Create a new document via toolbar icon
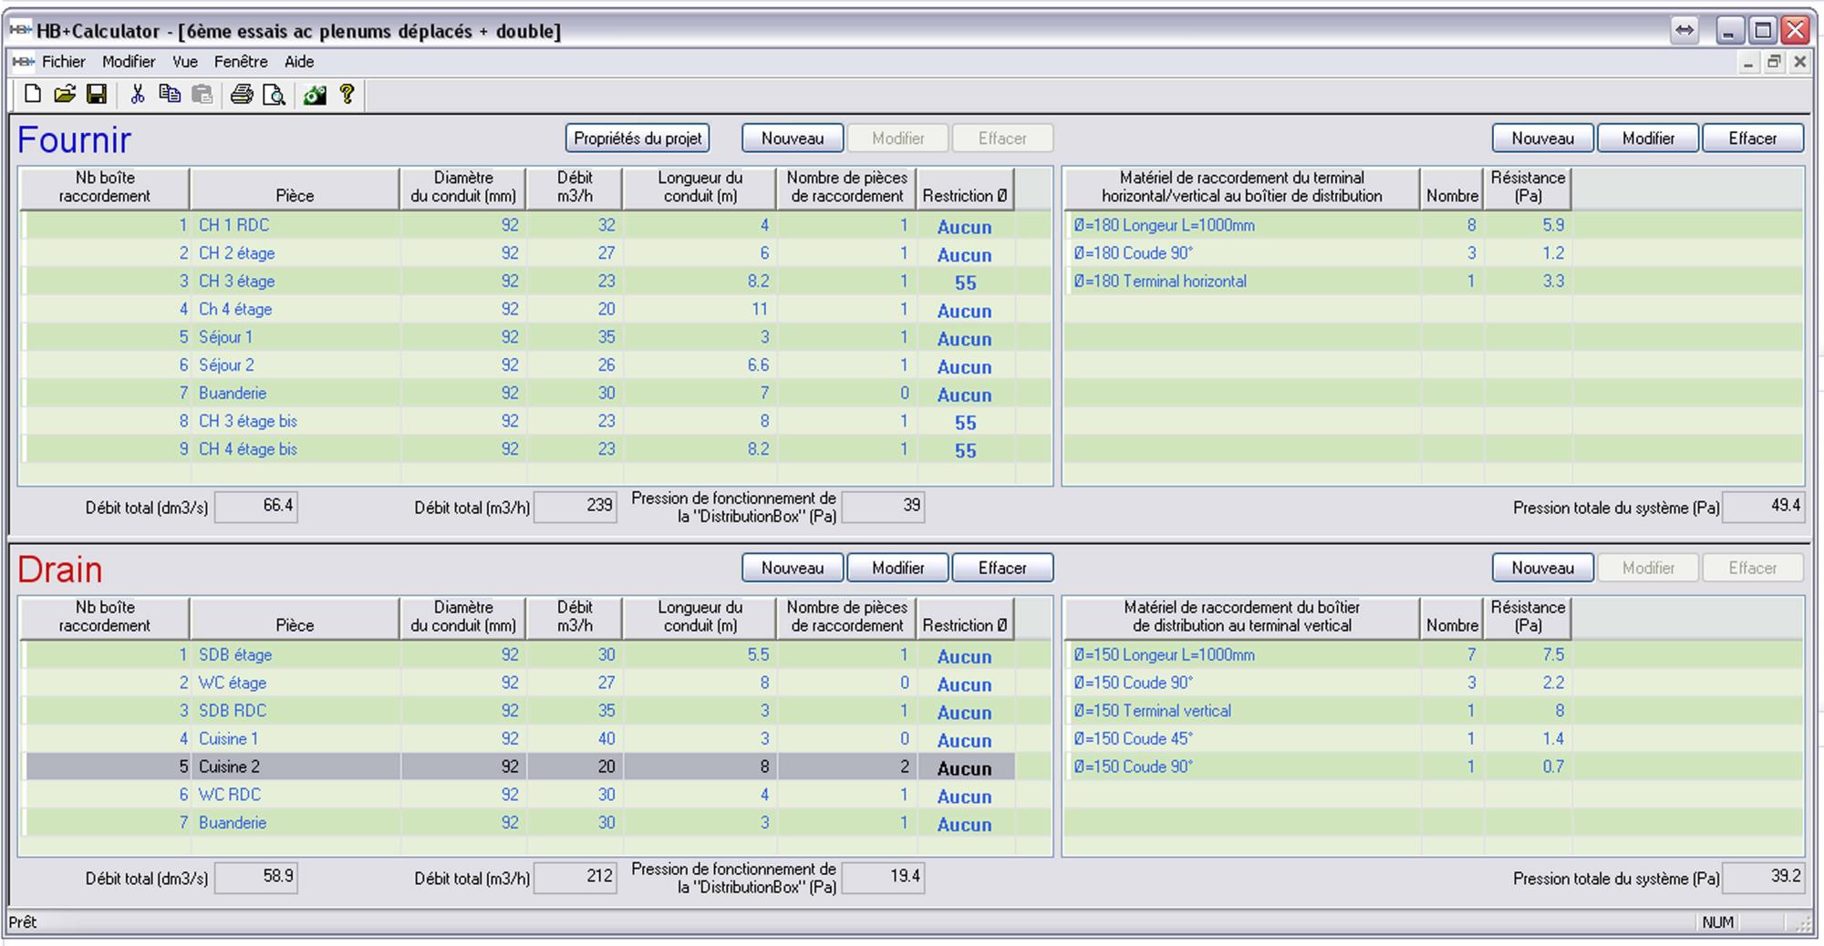This screenshot has width=1824, height=946. click(x=33, y=94)
